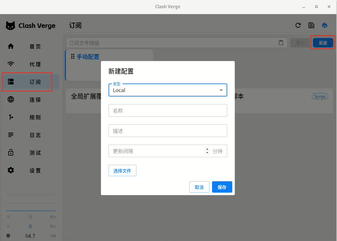Click the blue flame icon

(x=325, y=26)
